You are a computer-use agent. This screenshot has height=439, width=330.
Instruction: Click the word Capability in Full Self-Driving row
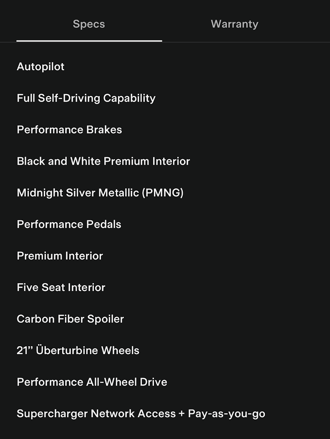(x=129, y=98)
